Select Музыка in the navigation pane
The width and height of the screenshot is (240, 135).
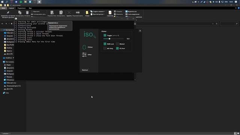(8, 77)
